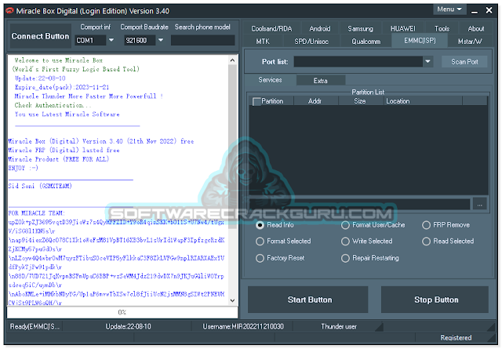Expand the Port list dropdown arrow
This screenshot has width=502, height=349.
pyautogui.click(x=427, y=61)
